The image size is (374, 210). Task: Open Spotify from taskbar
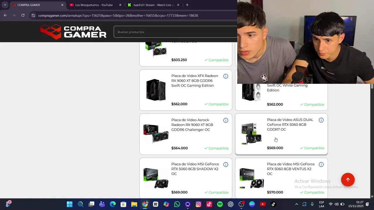tap(220, 204)
